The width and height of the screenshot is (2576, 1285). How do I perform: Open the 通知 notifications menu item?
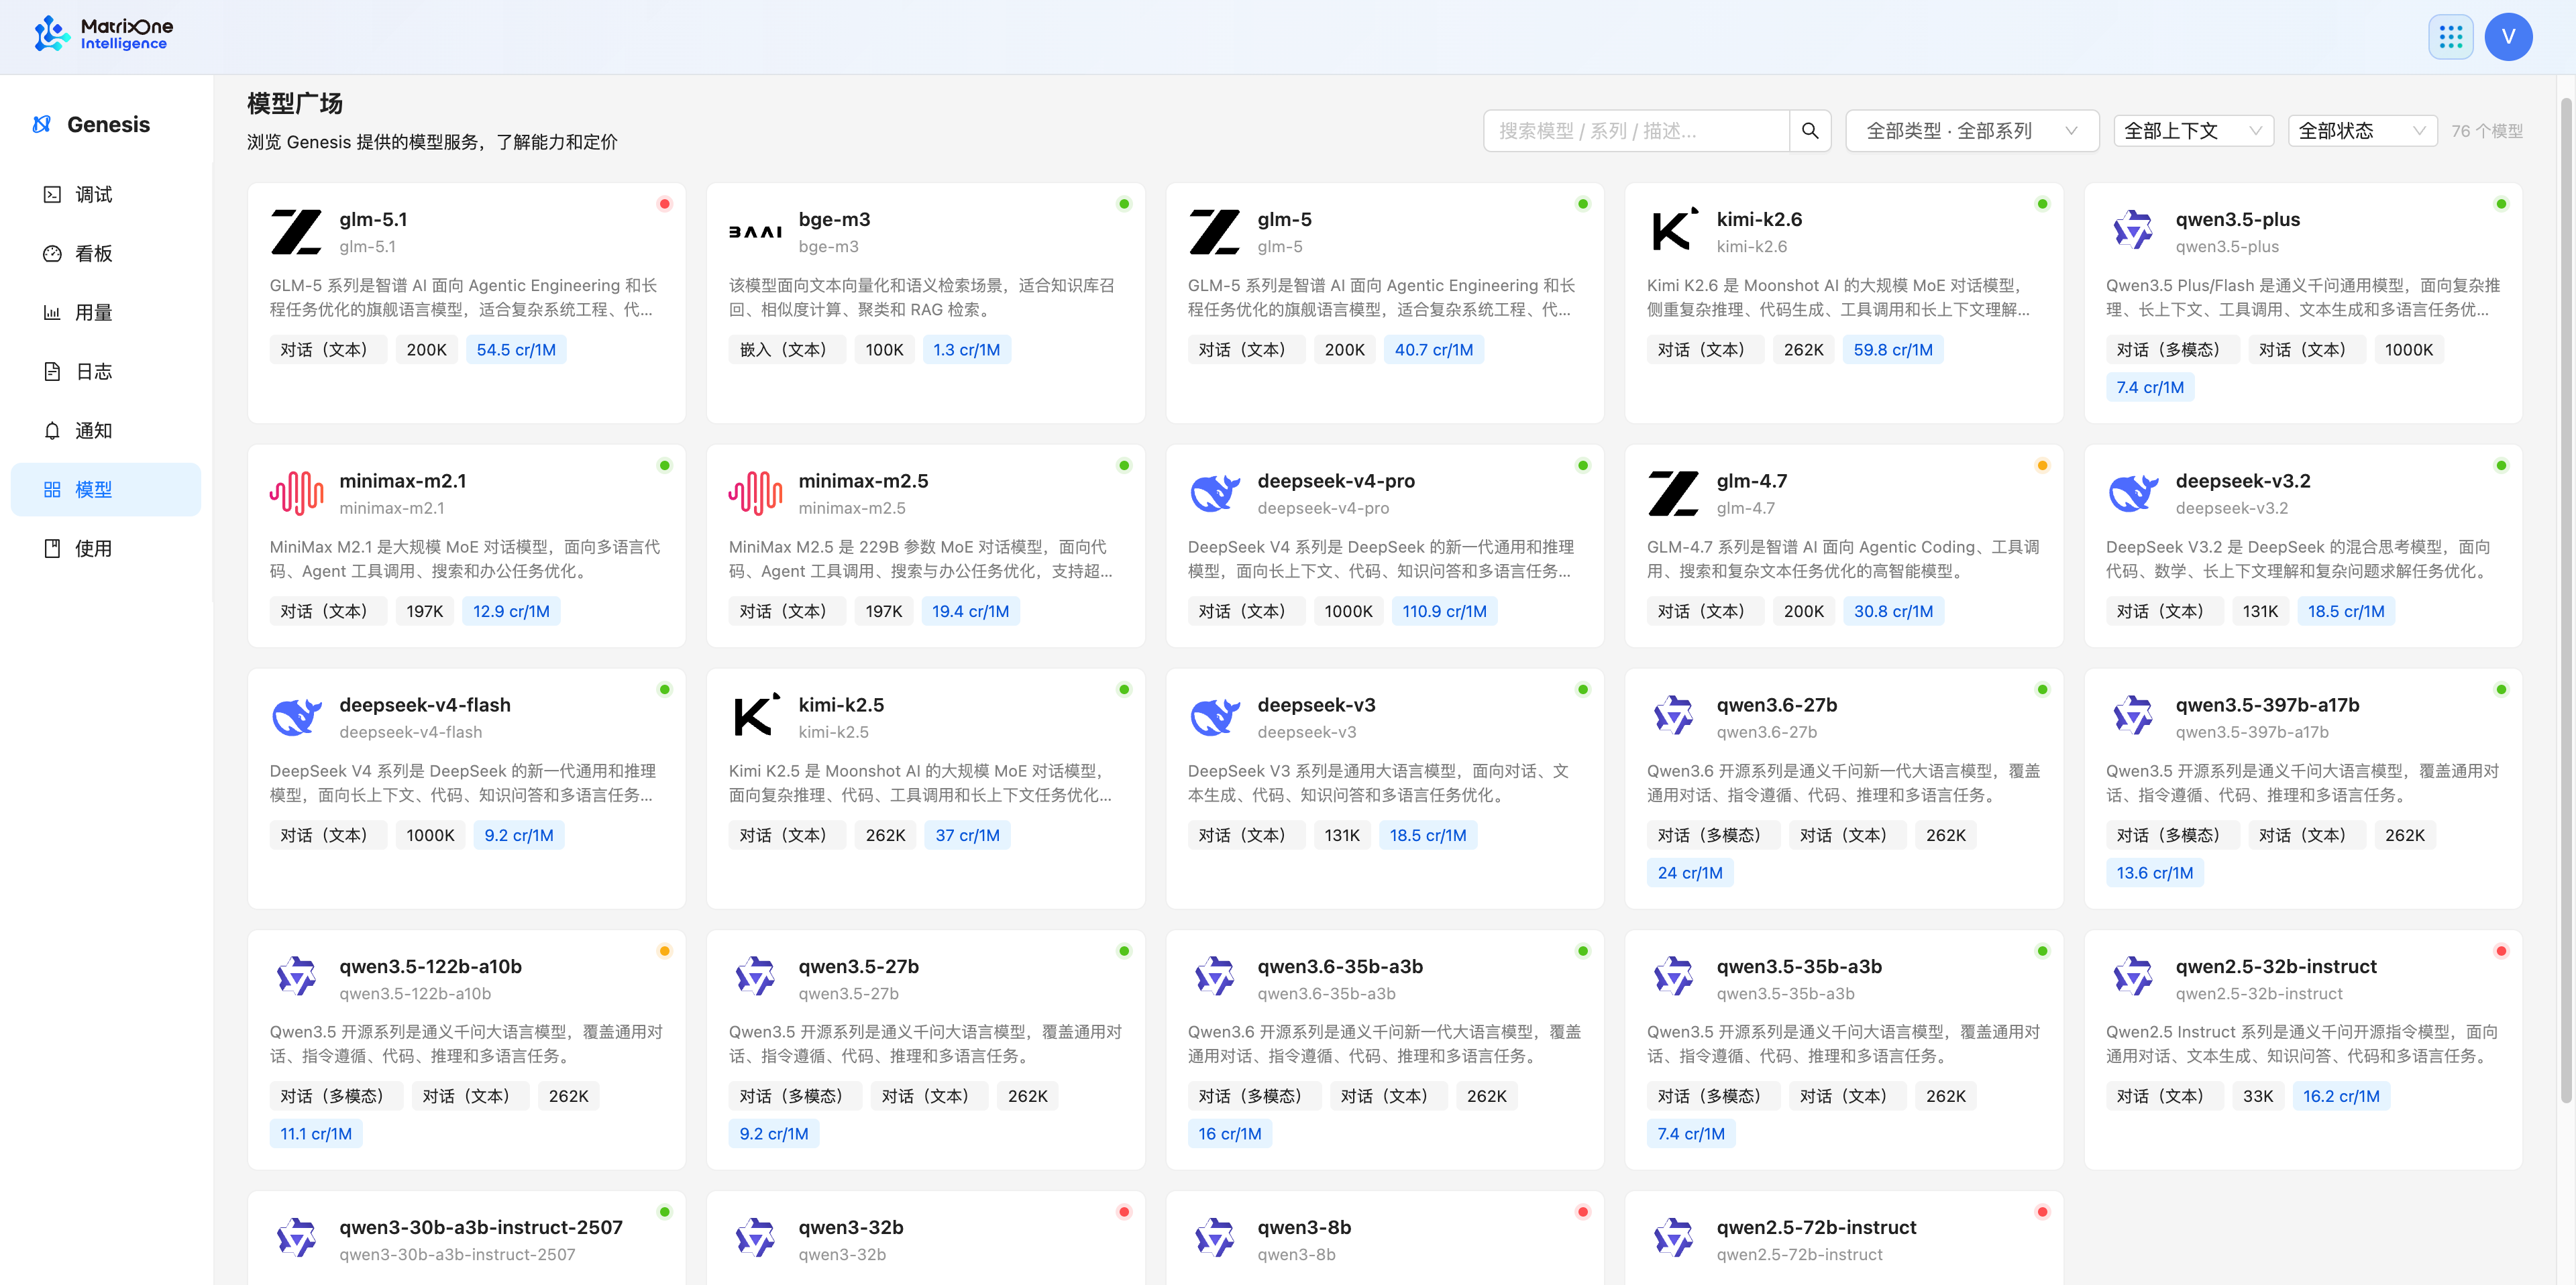tap(106, 431)
